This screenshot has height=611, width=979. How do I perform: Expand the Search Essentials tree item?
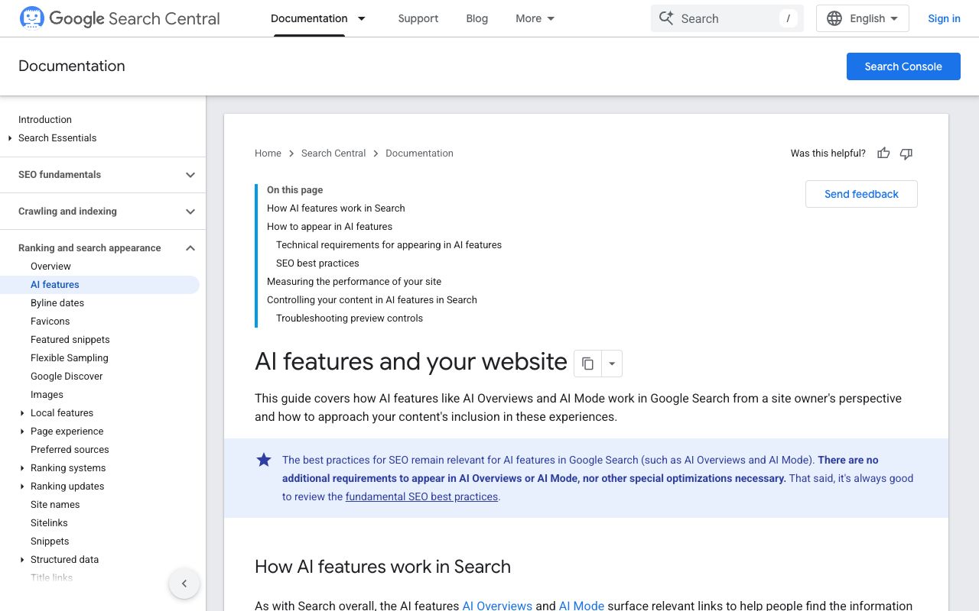pyautogui.click(x=10, y=138)
